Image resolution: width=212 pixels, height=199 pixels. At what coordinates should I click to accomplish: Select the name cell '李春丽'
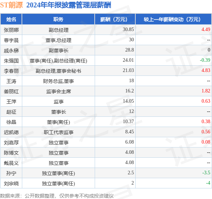(x=11, y=71)
